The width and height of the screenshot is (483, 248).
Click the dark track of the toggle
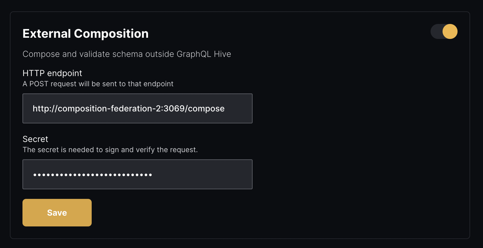click(436, 31)
